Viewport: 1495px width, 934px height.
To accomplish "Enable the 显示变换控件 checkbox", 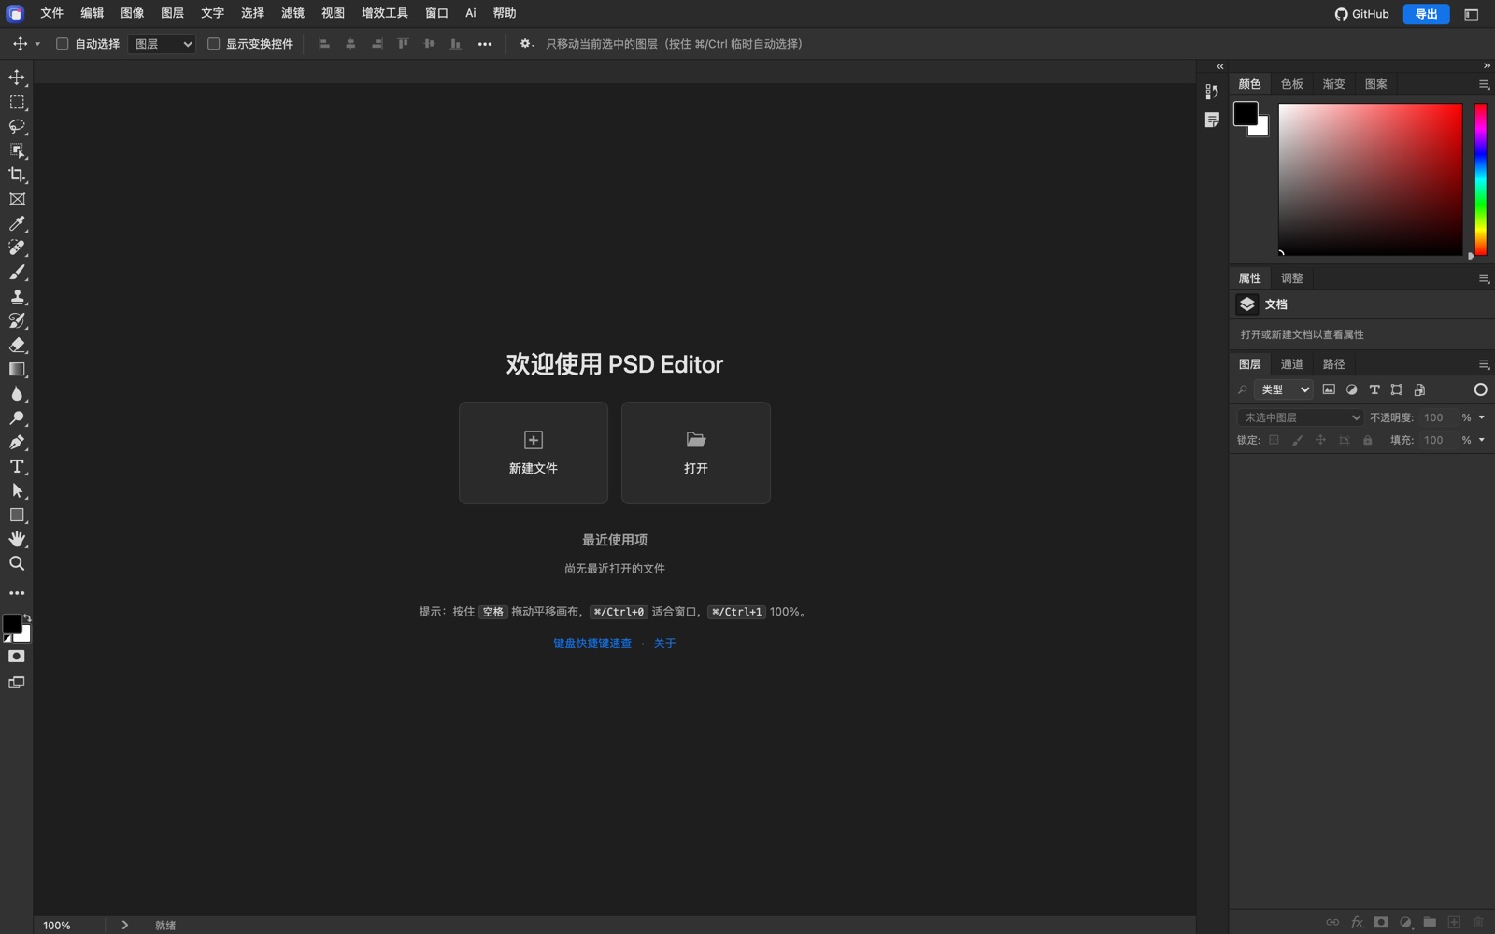I will tap(213, 44).
